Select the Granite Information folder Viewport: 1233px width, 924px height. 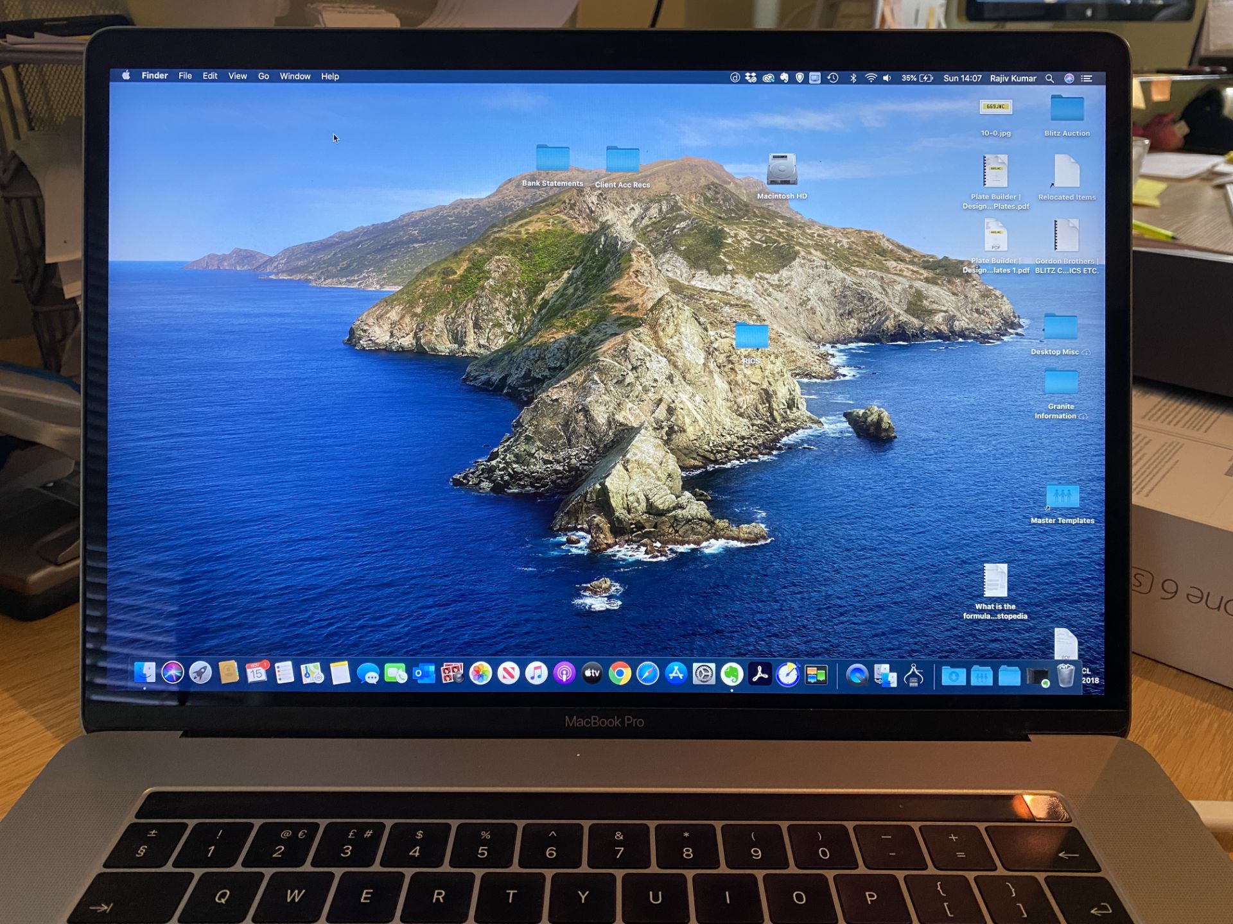(x=1061, y=394)
